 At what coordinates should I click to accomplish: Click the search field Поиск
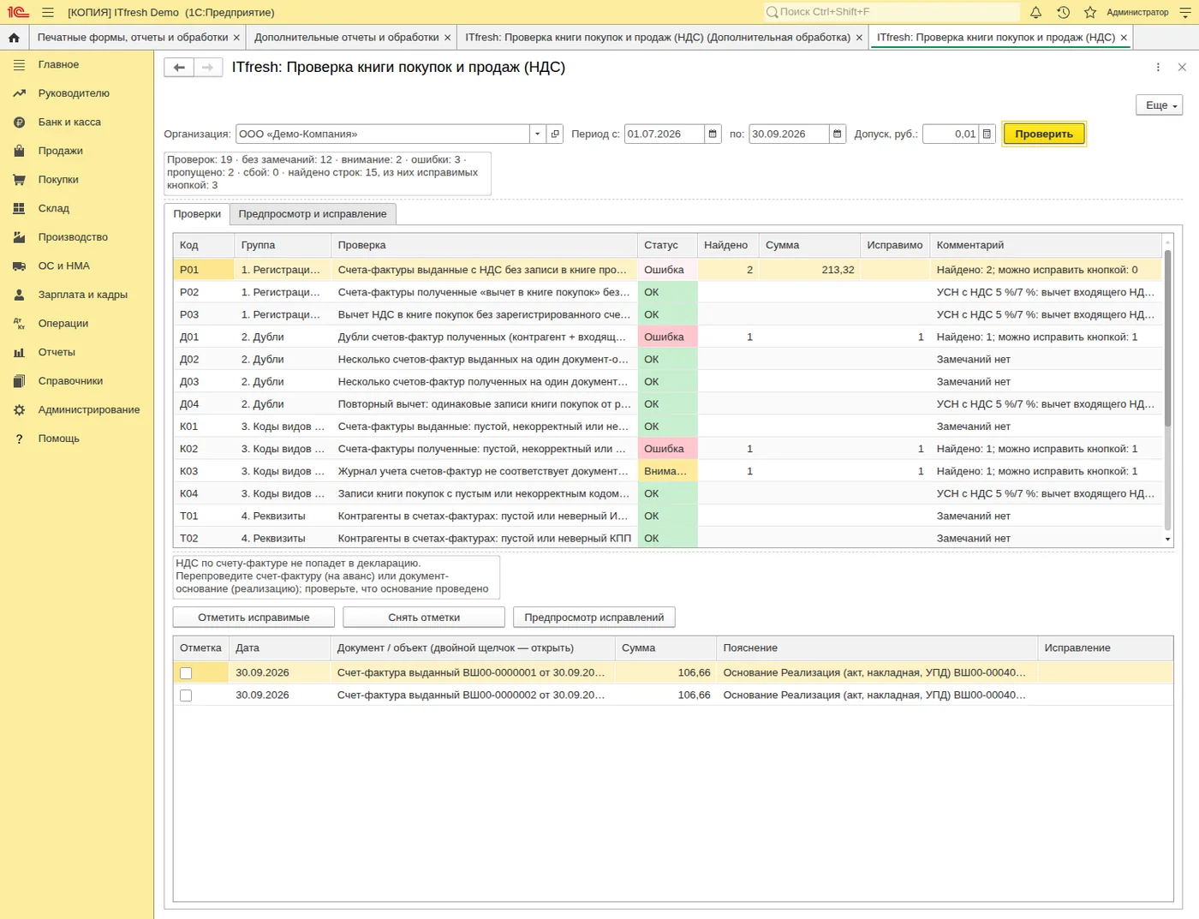point(892,12)
